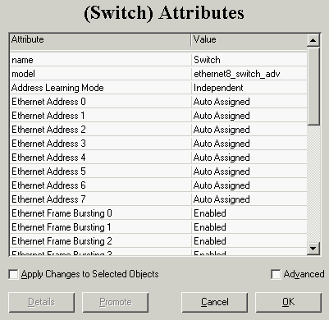This screenshot has width=329, height=320.
Task: Click Auto Assigned for Ethernet Address 5
Action: pyautogui.click(x=249, y=171)
